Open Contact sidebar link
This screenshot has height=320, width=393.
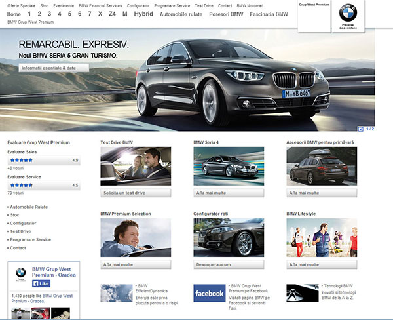(x=18, y=248)
